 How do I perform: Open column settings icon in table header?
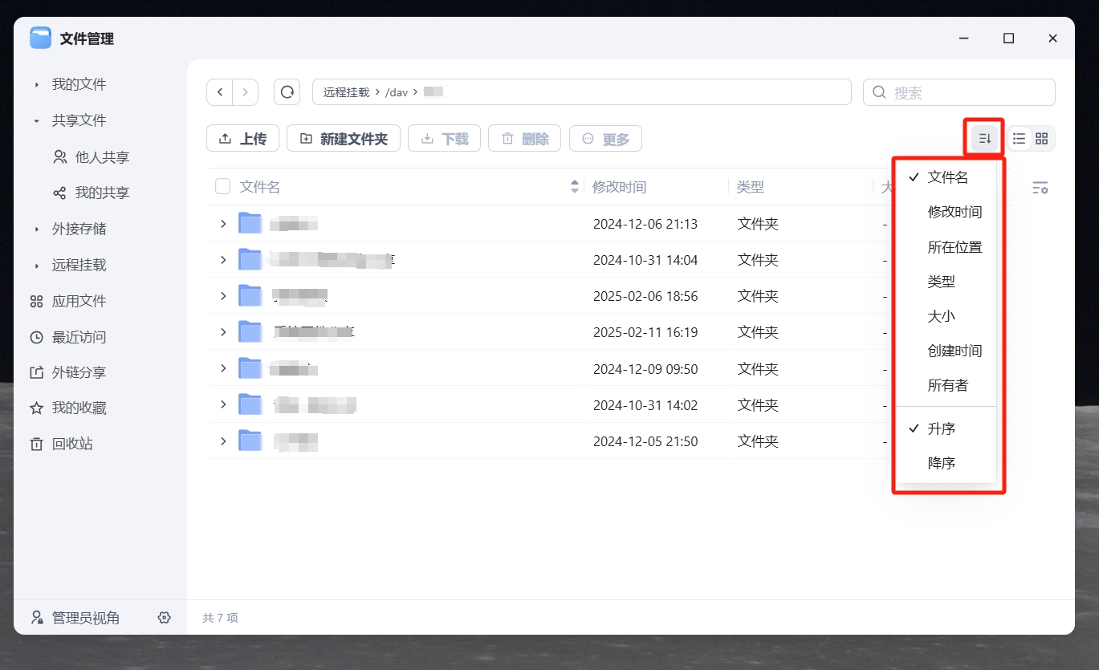click(1040, 188)
